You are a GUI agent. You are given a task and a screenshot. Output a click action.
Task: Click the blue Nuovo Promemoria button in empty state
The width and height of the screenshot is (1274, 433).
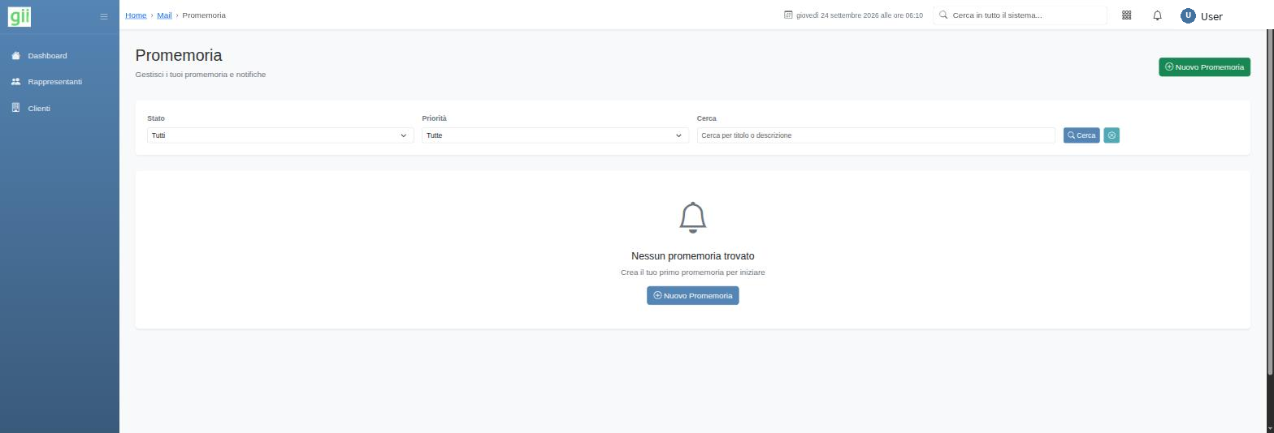click(x=693, y=296)
